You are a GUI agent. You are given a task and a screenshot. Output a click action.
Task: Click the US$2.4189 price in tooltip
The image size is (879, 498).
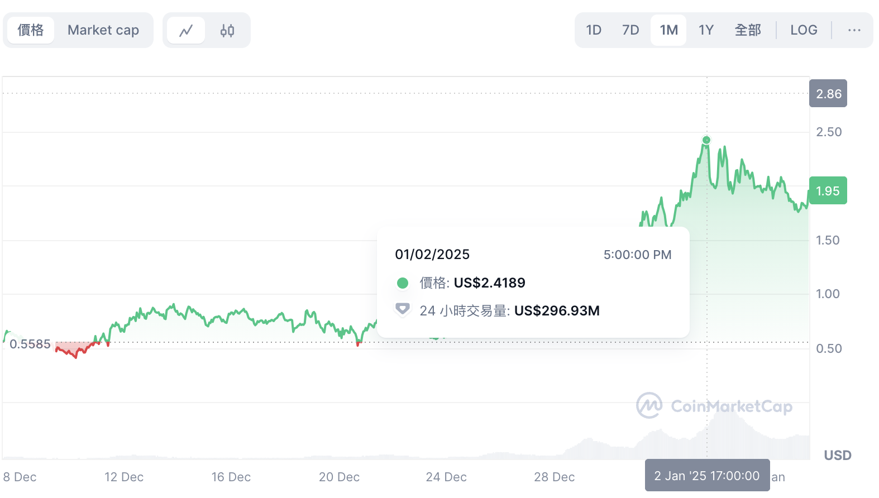click(x=489, y=283)
